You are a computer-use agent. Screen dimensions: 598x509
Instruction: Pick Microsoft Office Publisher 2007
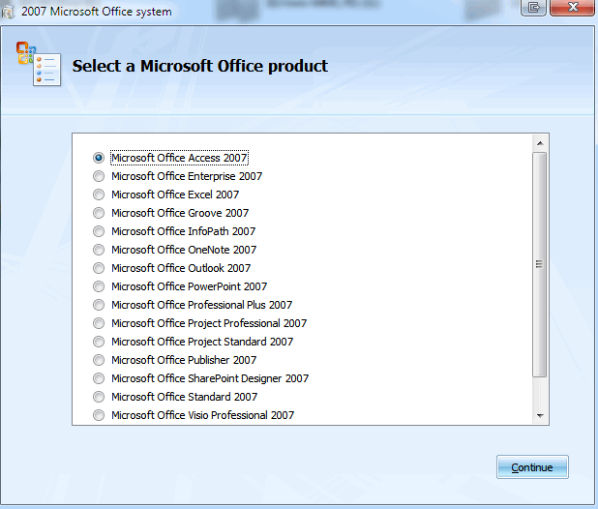(99, 360)
